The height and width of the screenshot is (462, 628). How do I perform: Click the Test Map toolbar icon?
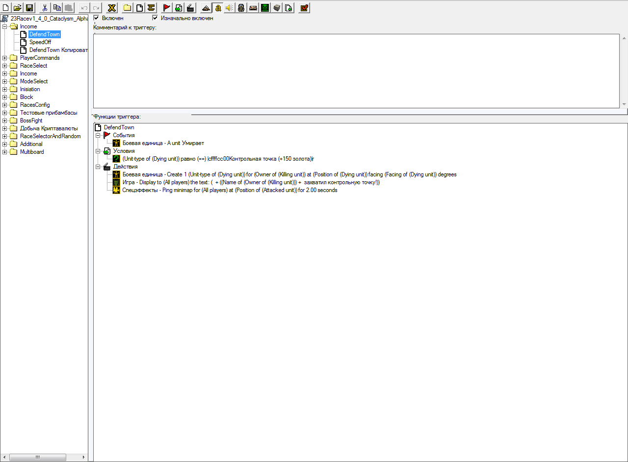[304, 7]
